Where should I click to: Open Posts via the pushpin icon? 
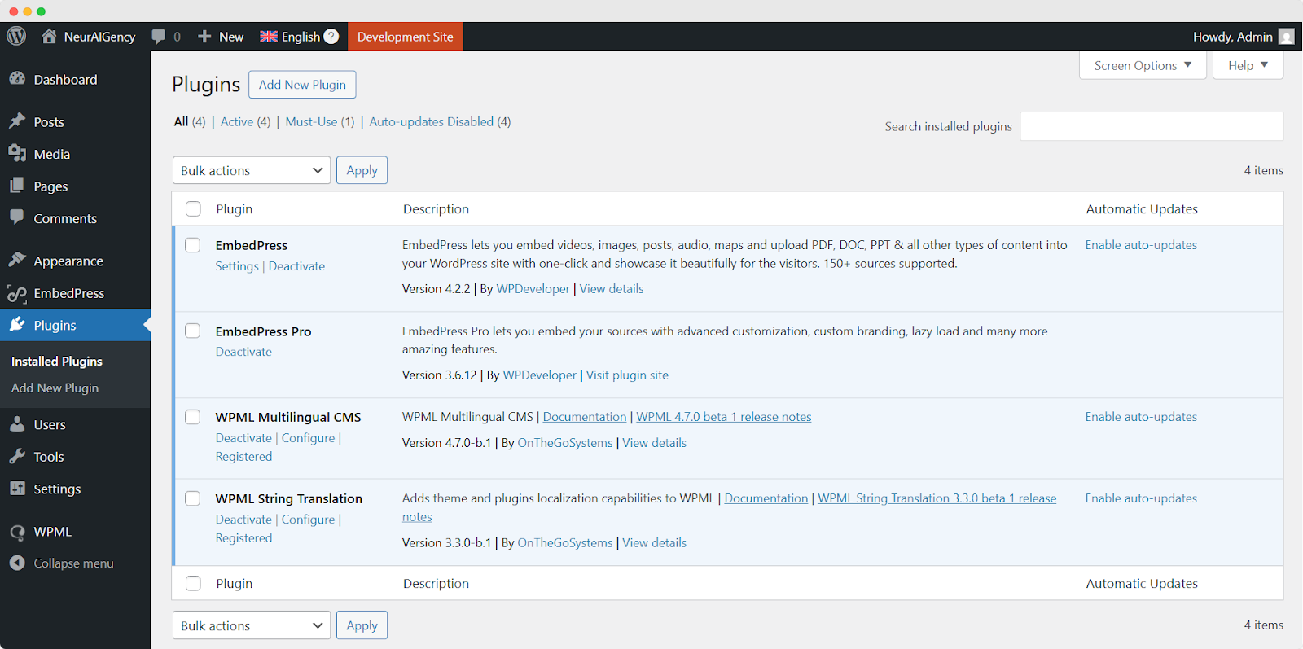17,121
